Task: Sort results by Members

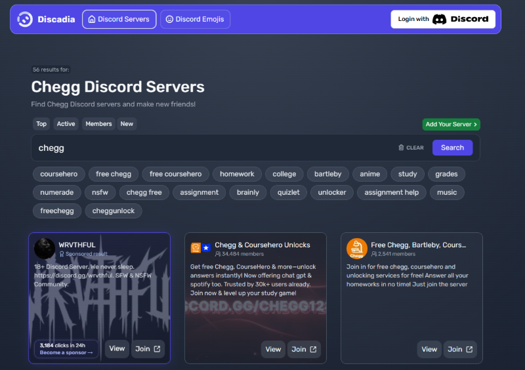Action: point(98,124)
